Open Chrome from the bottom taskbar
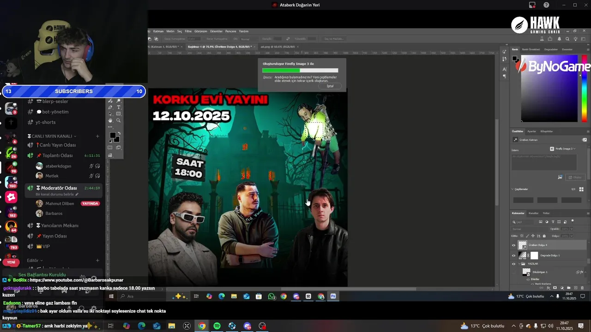Viewport: 591px width, 332px height. tap(202, 326)
